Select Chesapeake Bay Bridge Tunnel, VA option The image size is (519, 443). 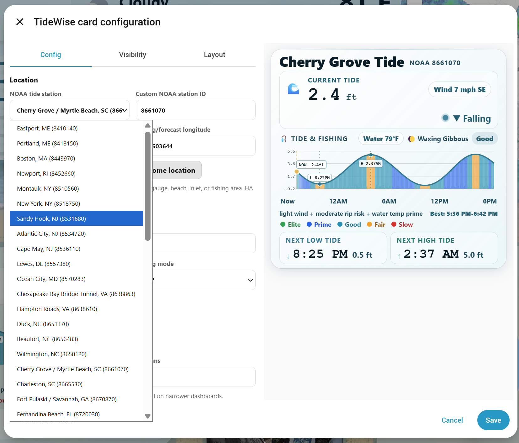(x=77, y=294)
